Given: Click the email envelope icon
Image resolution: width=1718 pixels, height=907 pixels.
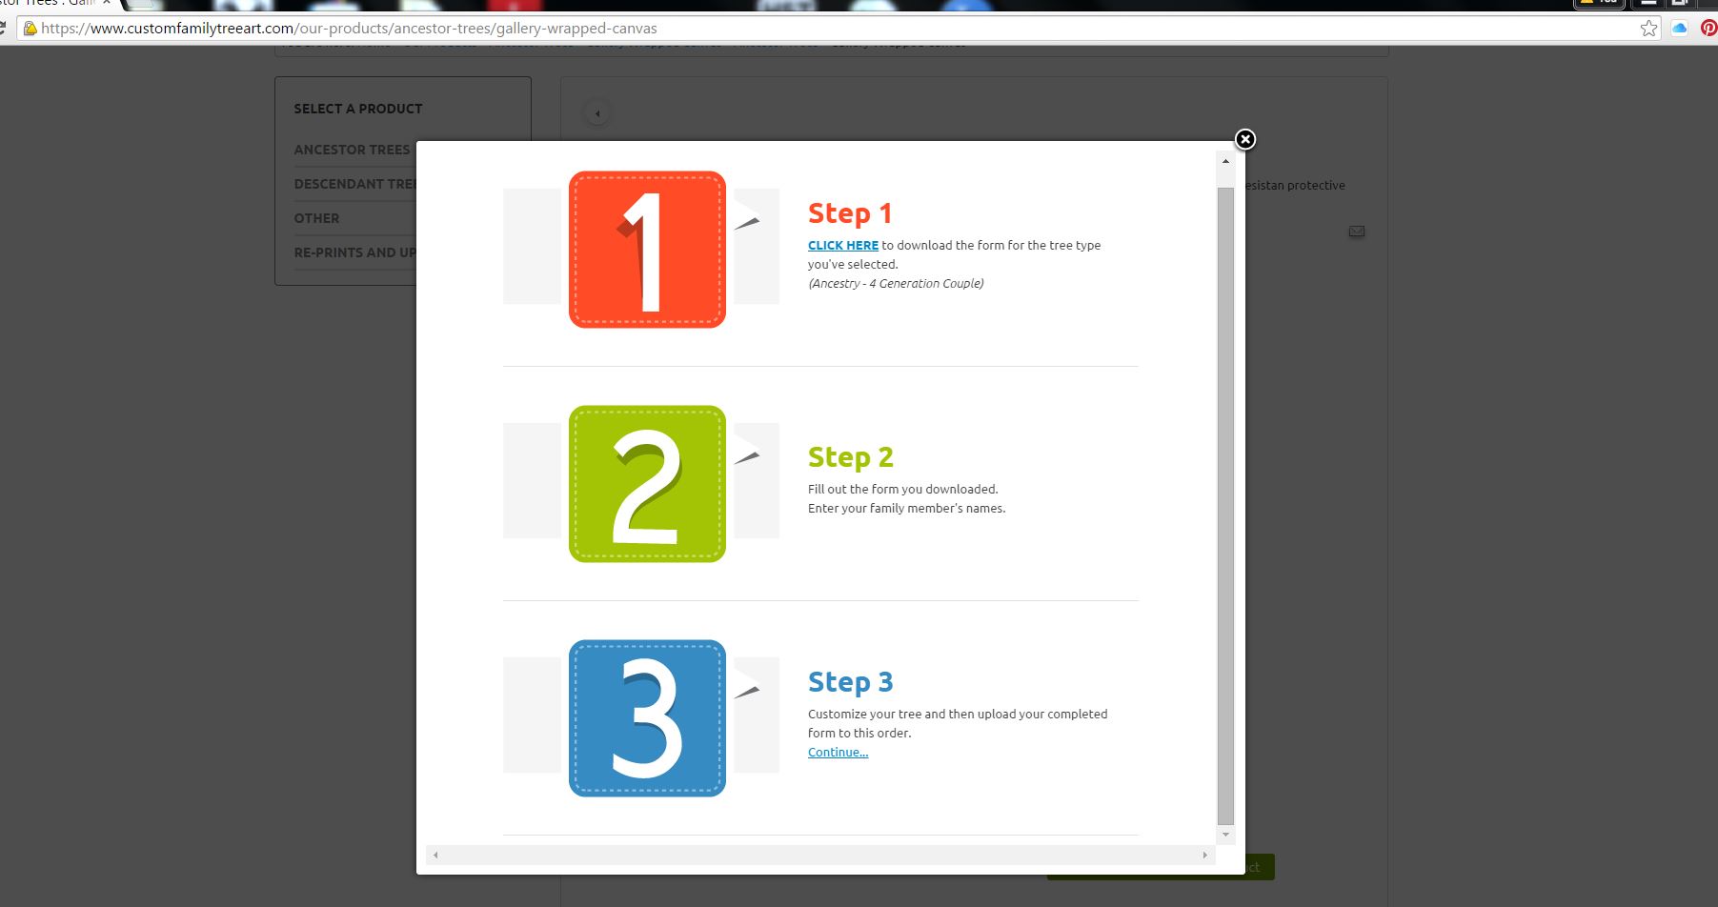Looking at the screenshot, I should click(1357, 232).
